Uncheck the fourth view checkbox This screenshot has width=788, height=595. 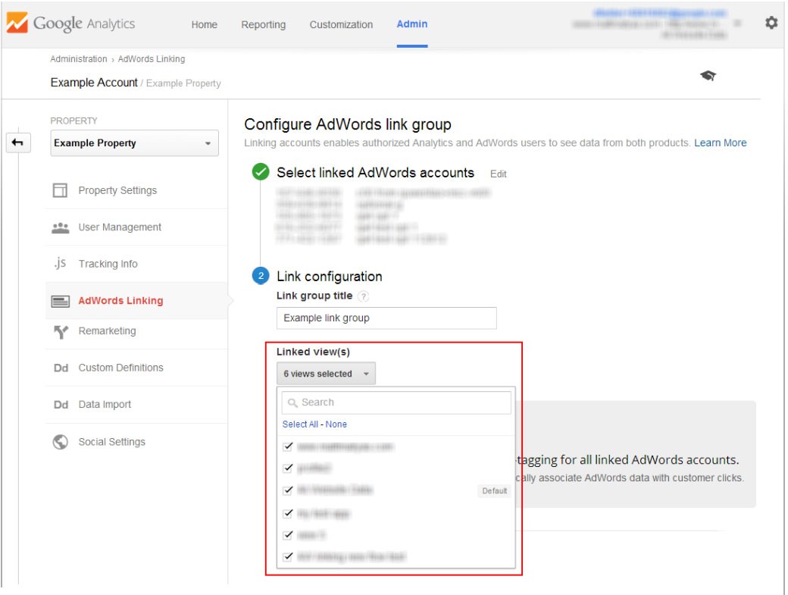pyautogui.click(x=288, y=513)
